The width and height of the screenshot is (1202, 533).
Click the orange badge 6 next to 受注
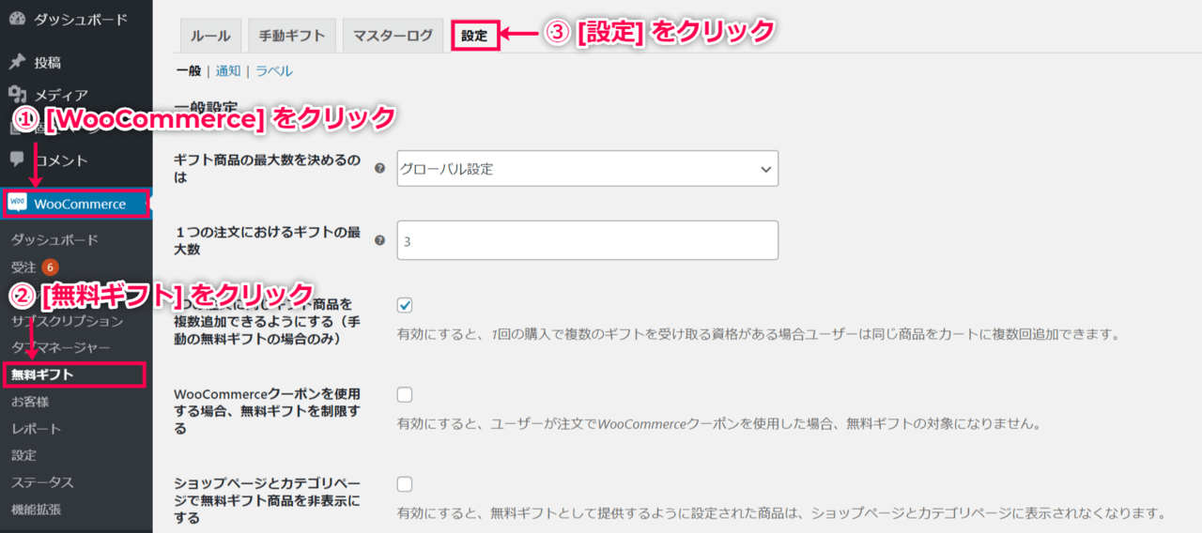coord(50,267)
